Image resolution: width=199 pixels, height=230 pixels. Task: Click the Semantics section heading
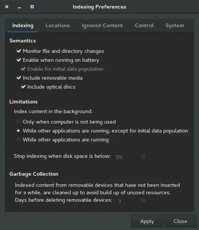pos(22,41)
